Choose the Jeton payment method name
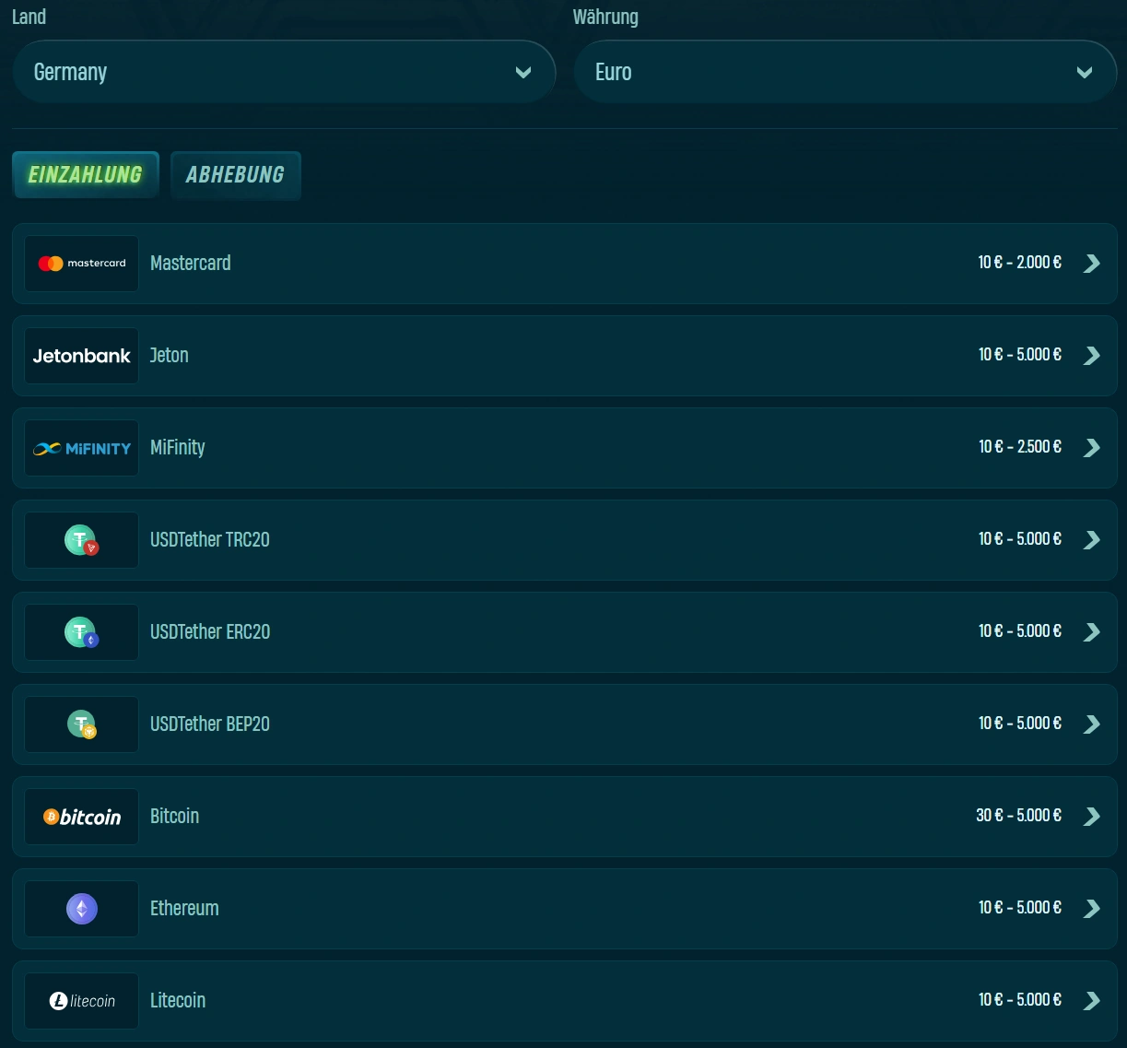 click(x=170, y=356)
